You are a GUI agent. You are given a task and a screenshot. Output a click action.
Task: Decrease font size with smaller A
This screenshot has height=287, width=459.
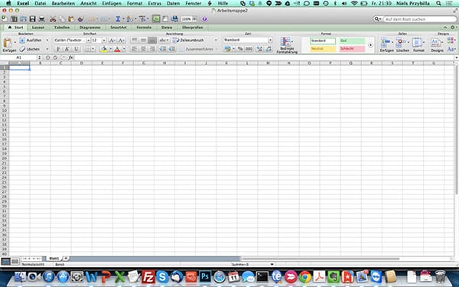121,41
